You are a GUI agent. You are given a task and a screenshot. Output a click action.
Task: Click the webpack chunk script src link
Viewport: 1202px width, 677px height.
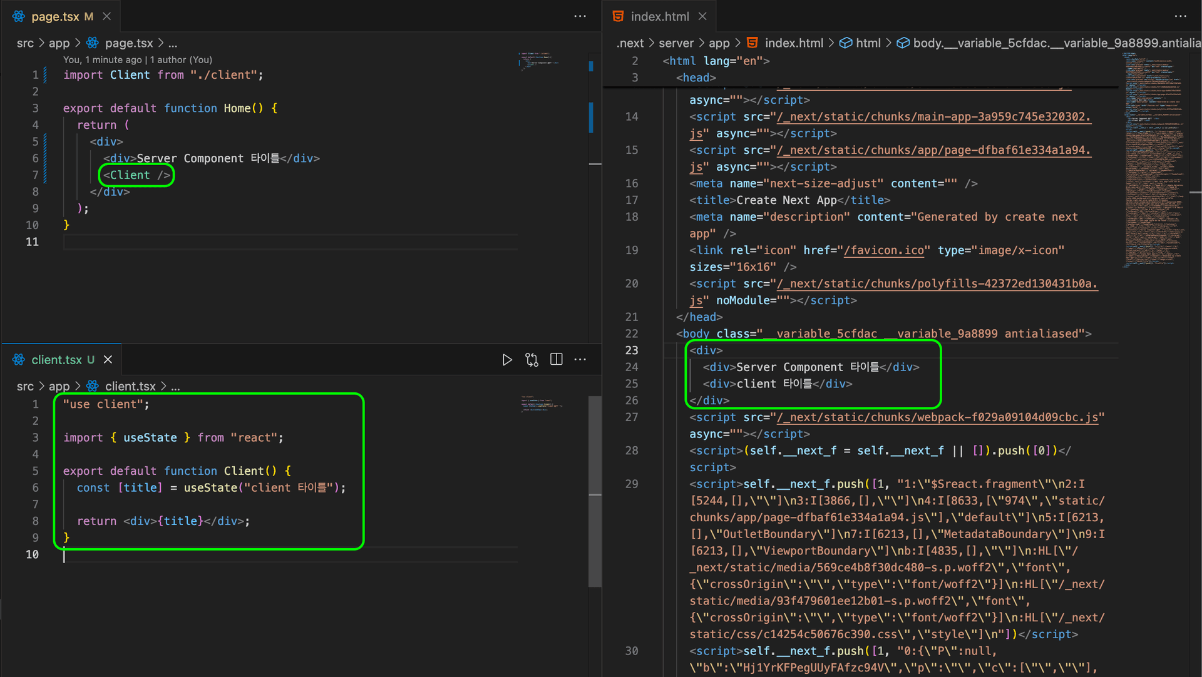(x=937, y=417)
